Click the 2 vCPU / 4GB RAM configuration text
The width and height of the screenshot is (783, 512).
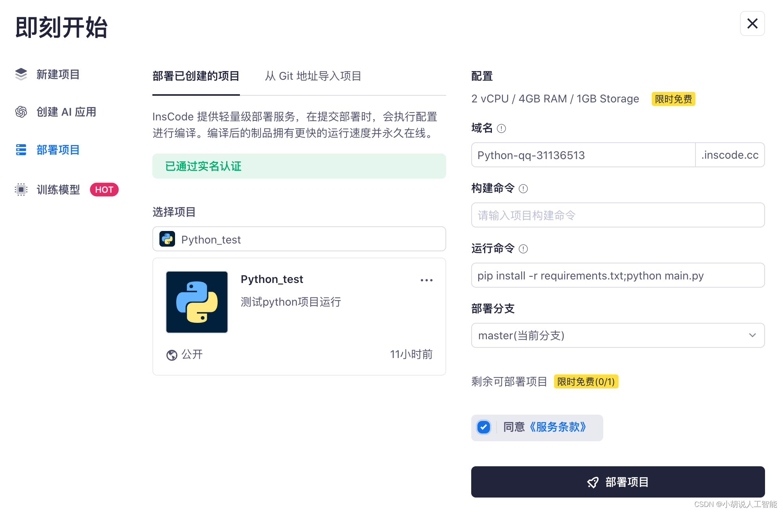pos(555,99)
